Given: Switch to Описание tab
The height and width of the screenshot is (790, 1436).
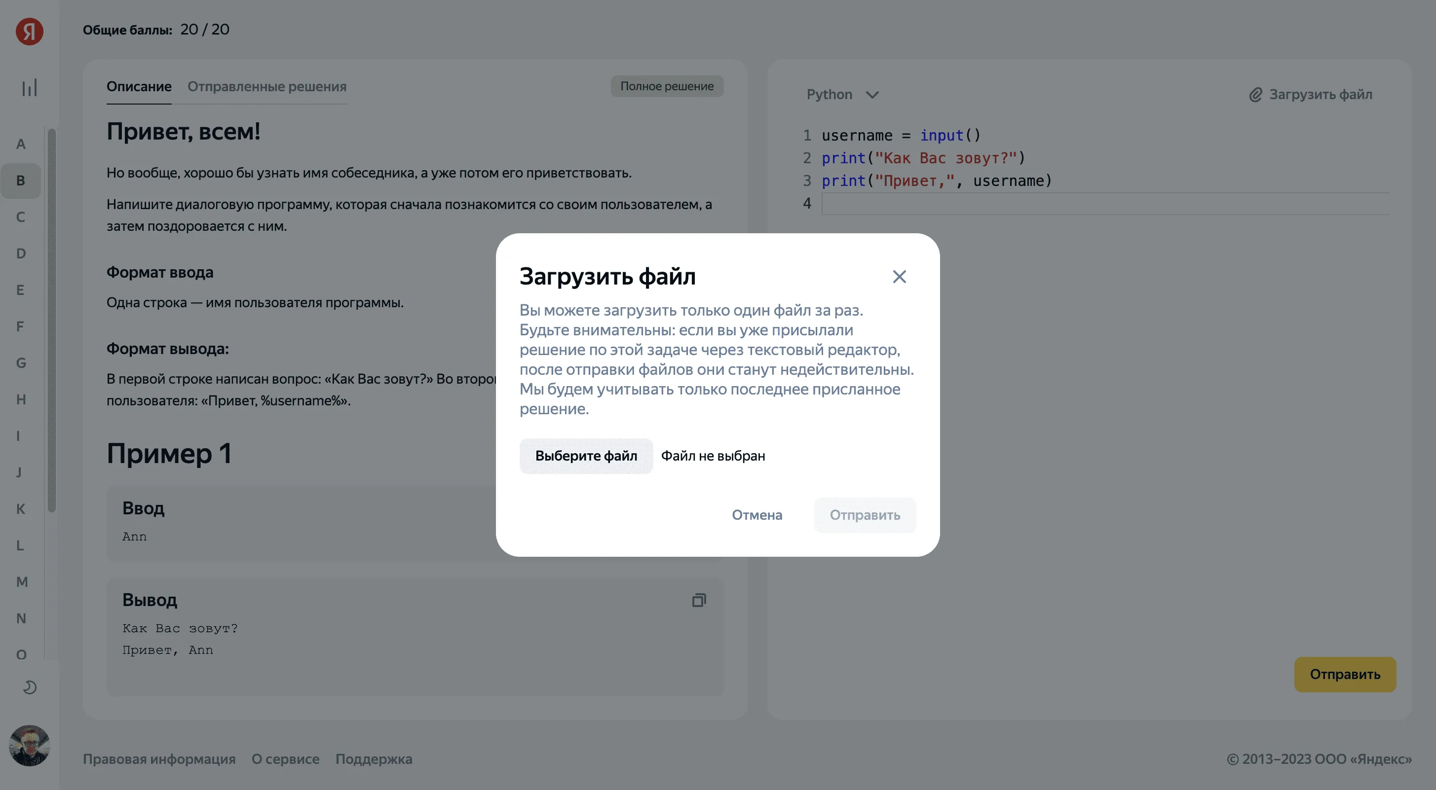Looking at the screenshot, I should point(139,86).
